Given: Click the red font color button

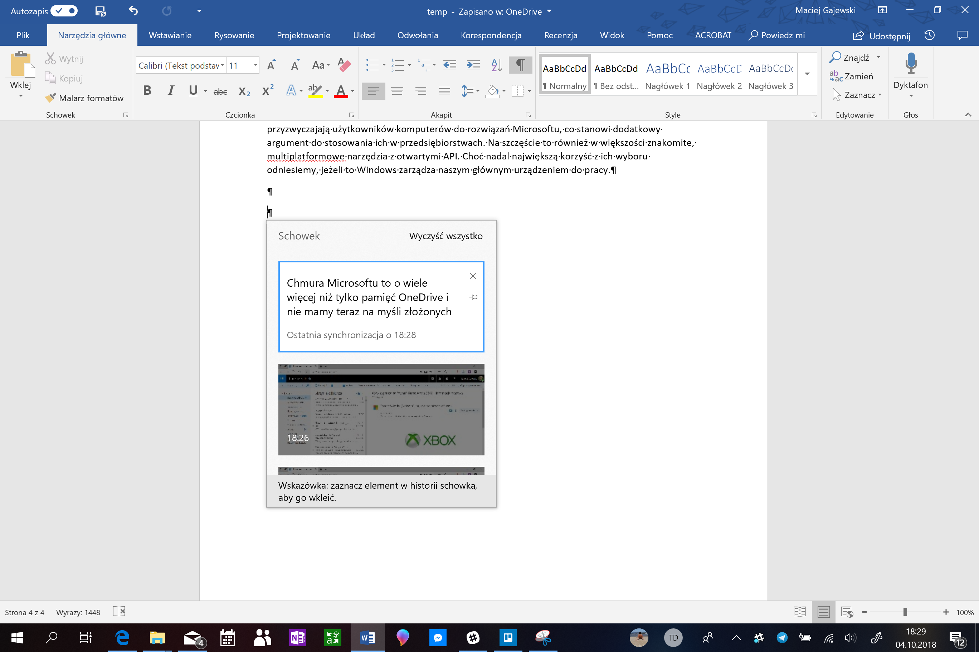Looking at the screenshot, I should coord(341,91).
